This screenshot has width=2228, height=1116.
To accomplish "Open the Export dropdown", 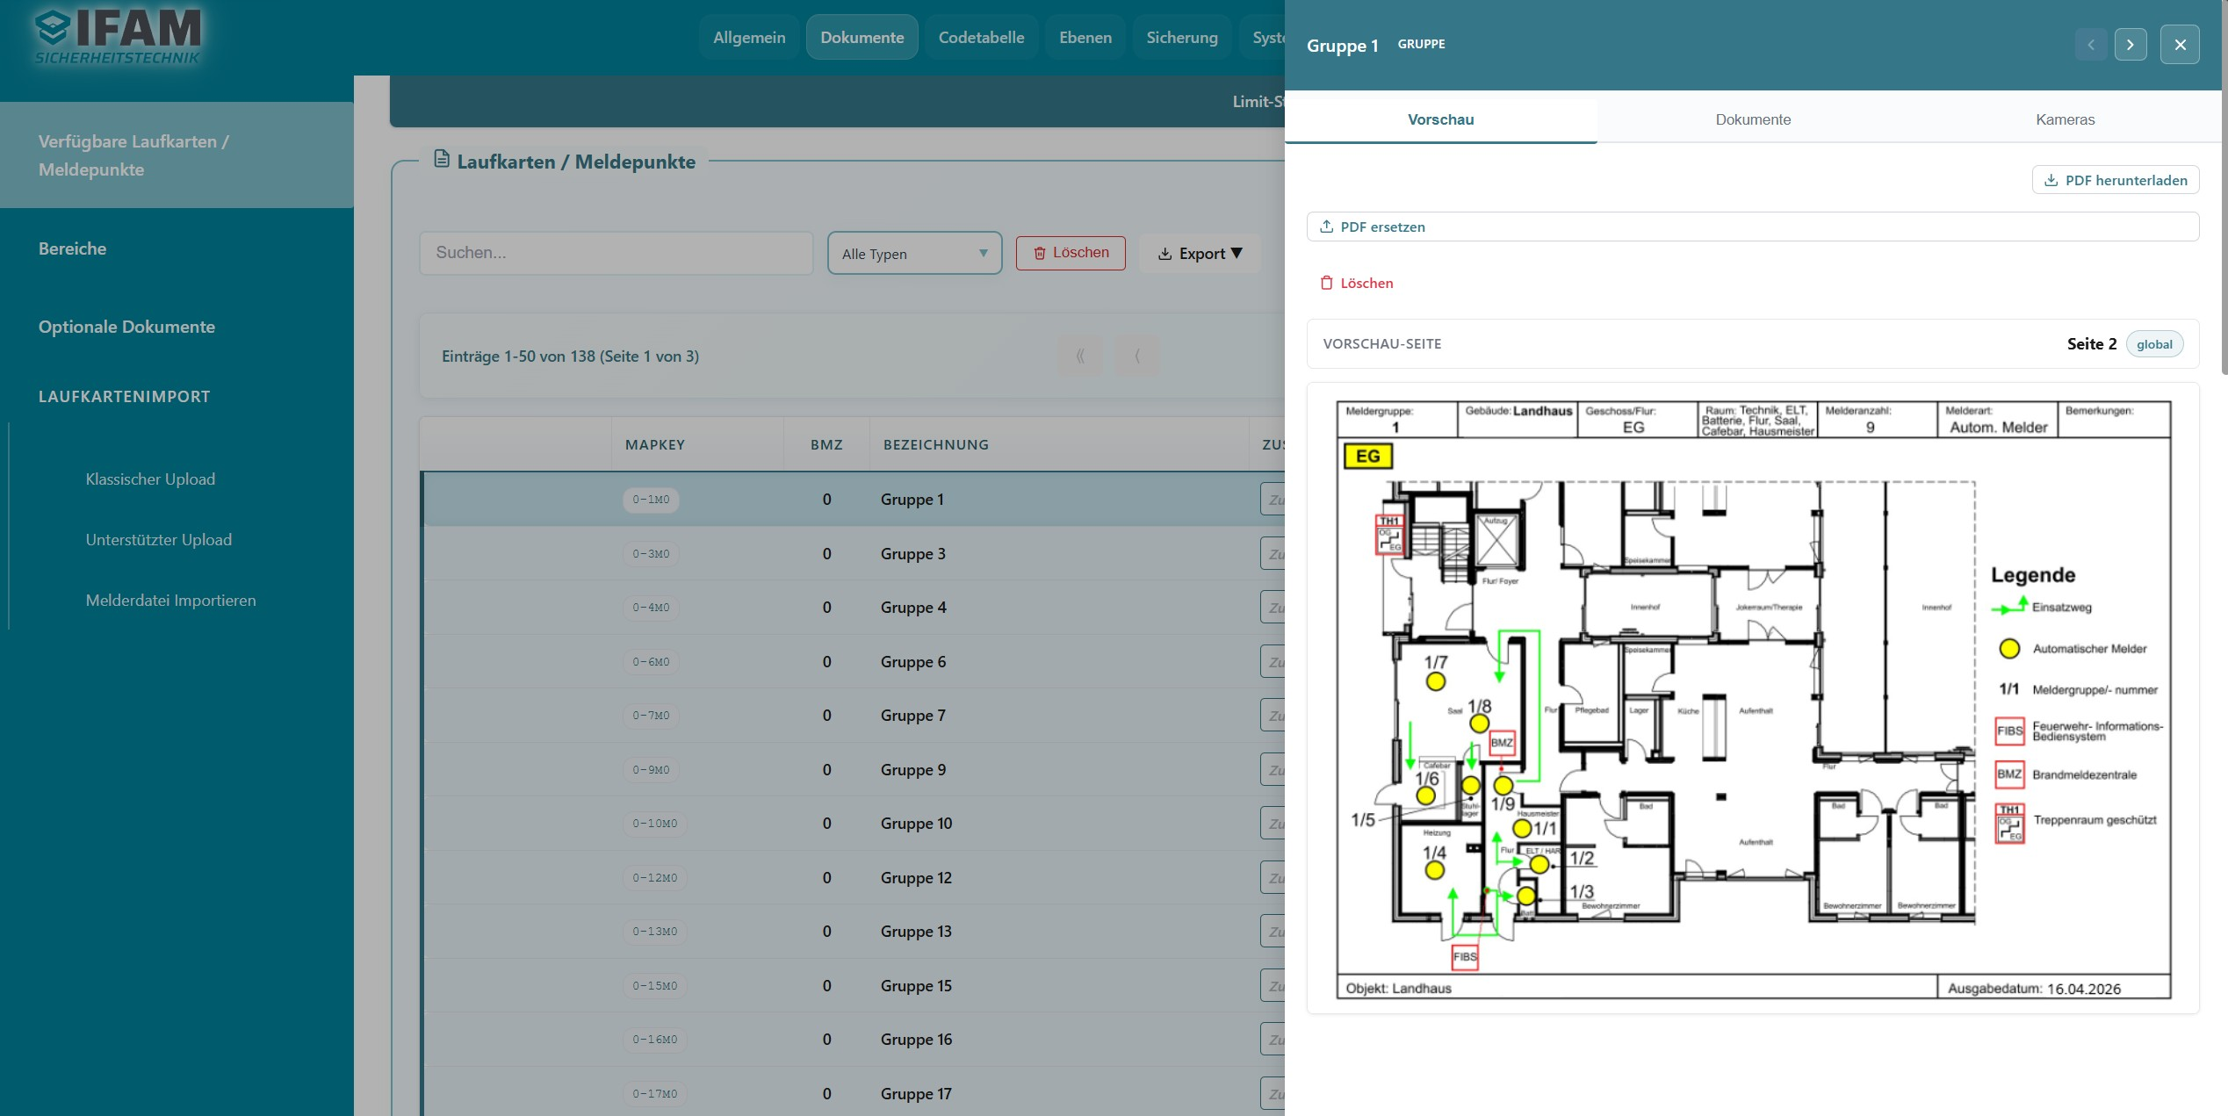I will pos(1200,253).
